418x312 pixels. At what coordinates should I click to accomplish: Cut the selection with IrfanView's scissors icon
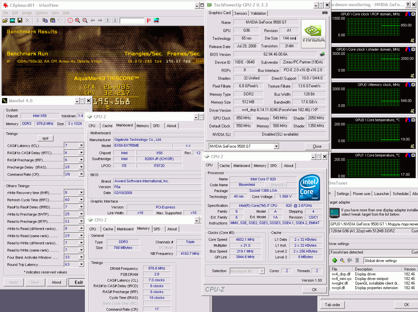pos(38,20)
